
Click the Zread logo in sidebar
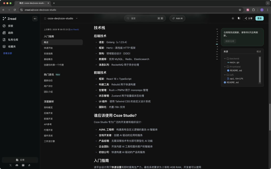(x=10, y=19)
